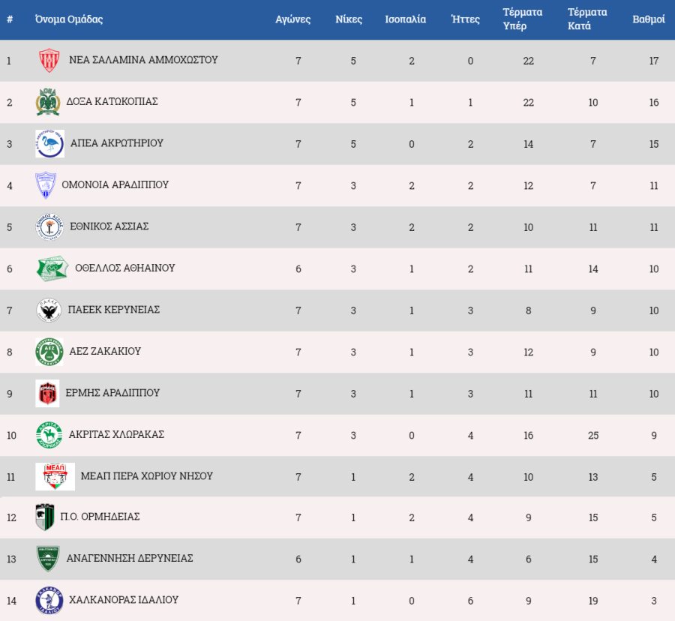Click the Akritas Chlorakas horseman logo
The image size is (675, 621).
coord(49,435)
